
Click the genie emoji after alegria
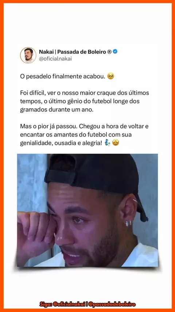point(108,143)
